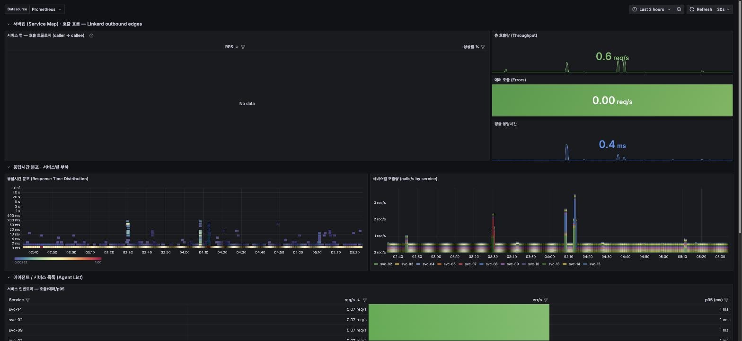The image size is (742, 341).
Task: Open the 응답시간 분포 (Response Time Distribution) panel title
Action: (x=47, y=179)
